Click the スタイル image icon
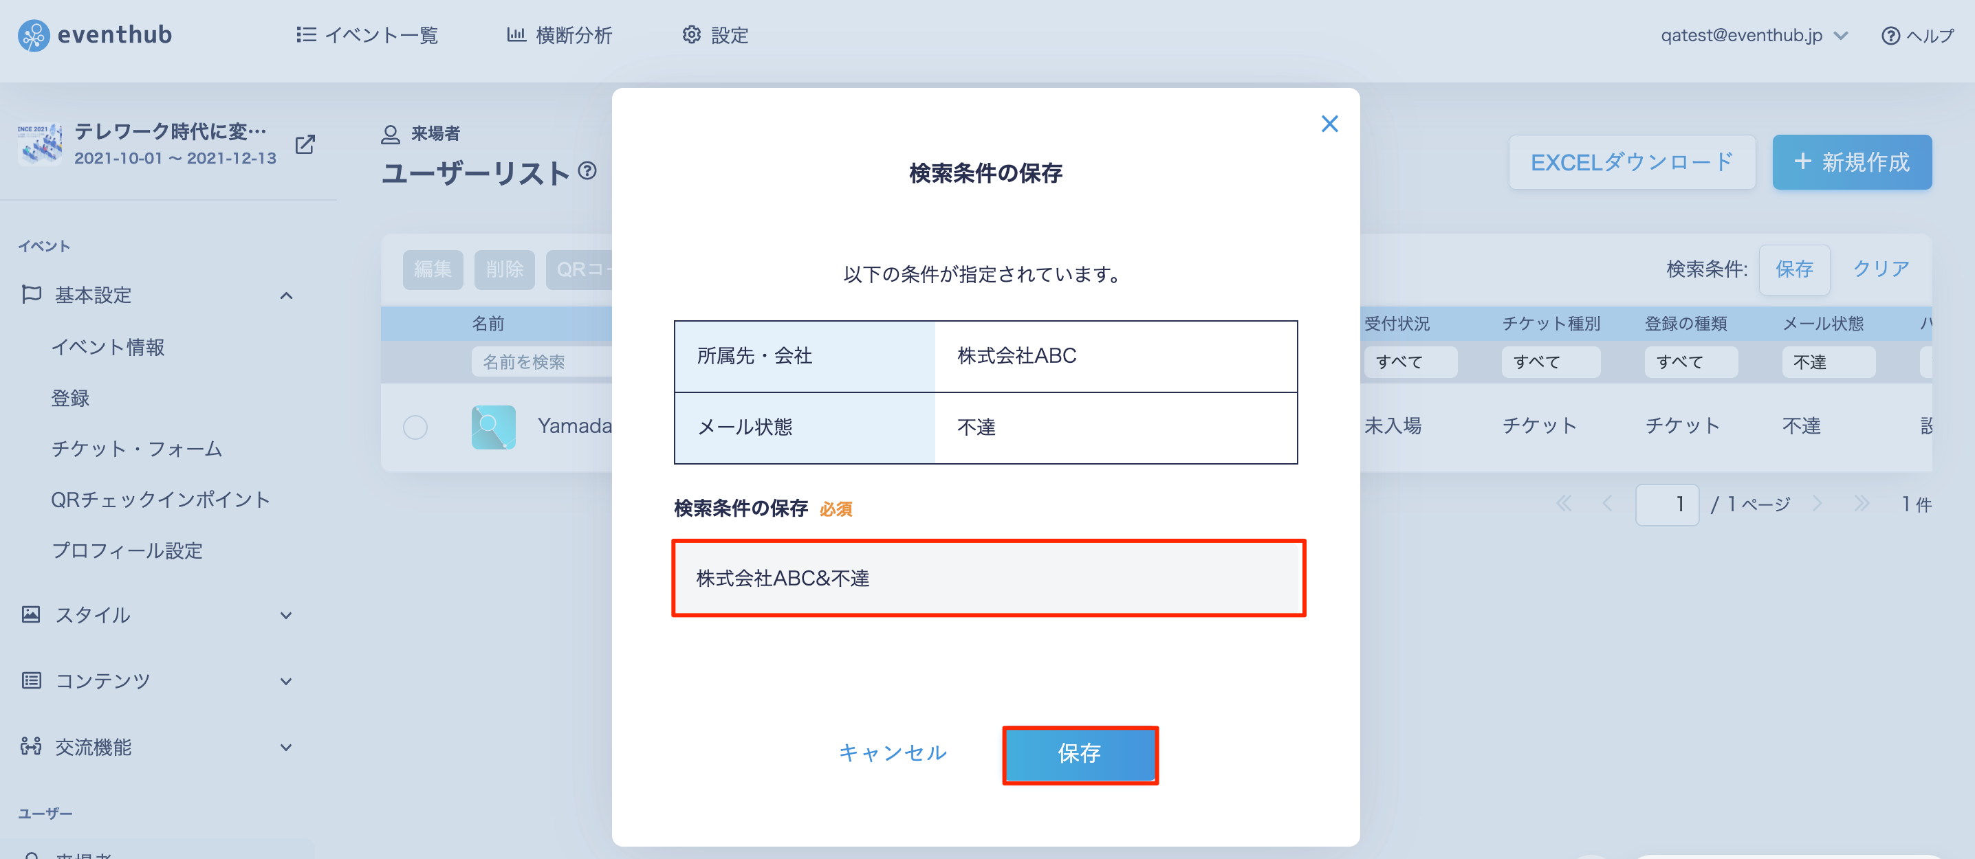This screenshot has height=859, width=1975. coord(32,614)
